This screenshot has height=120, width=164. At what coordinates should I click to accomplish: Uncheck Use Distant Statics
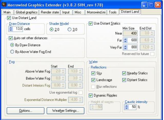[91, 23]
